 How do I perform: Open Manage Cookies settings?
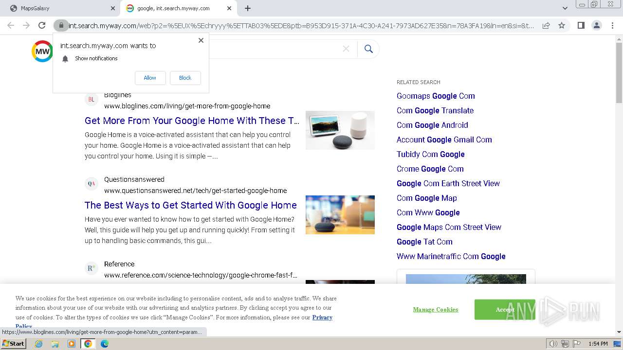[436, 310]
